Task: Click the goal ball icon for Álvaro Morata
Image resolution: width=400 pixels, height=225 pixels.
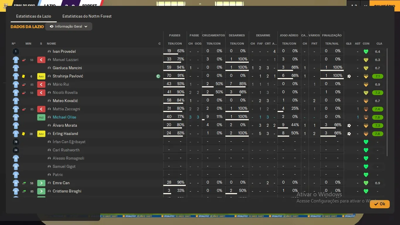Action: pos(349,126)
